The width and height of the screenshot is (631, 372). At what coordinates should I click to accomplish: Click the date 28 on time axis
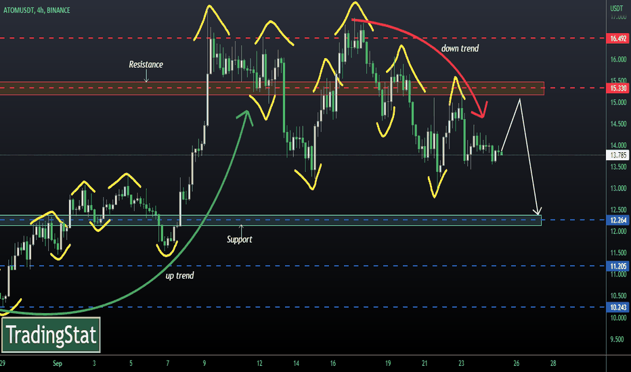[x=553, y=364]
